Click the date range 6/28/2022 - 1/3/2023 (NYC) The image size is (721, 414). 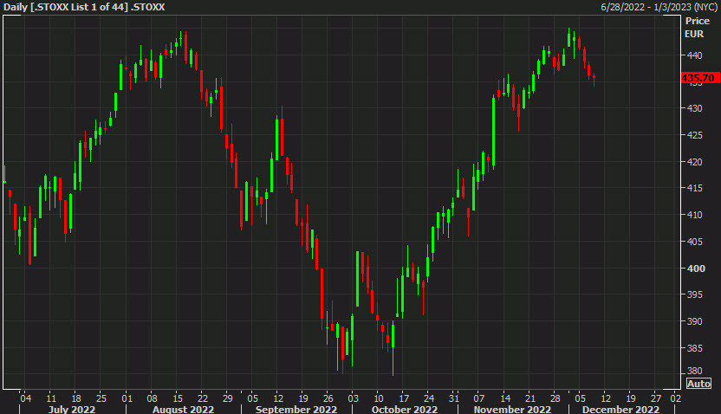(x=659, y=7)
